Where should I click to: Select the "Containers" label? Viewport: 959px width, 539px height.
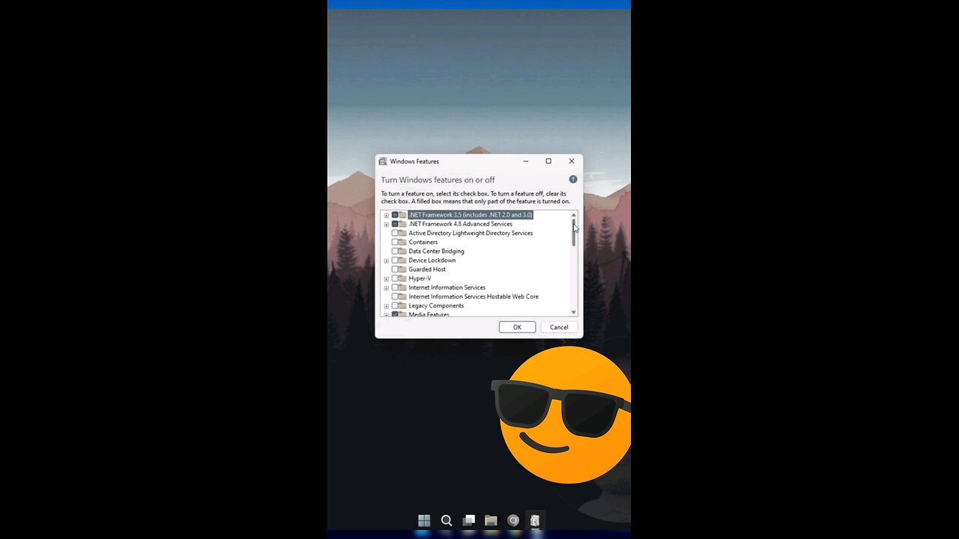pyautogui.click(x=423, y=242)
